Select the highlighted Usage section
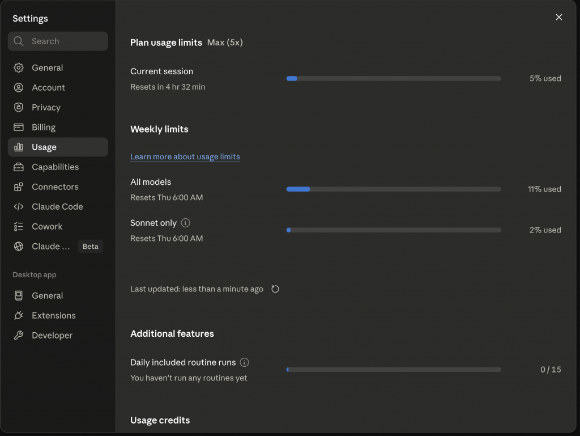Screen dimensions: 580x436 point(58,147)
